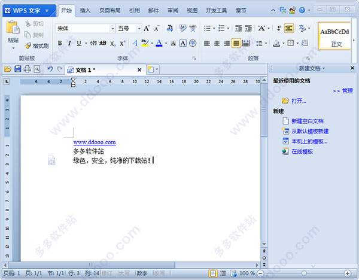359x280 pixels.
Task: Toggle show/hide paragraph marks button
Action: coord(279,28)
